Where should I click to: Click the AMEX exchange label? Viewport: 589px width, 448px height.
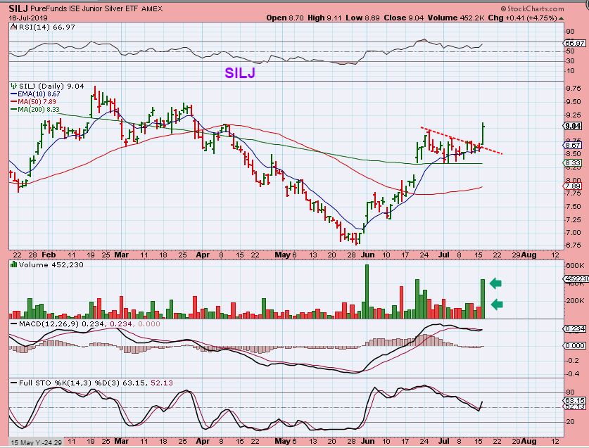[152, 9]
